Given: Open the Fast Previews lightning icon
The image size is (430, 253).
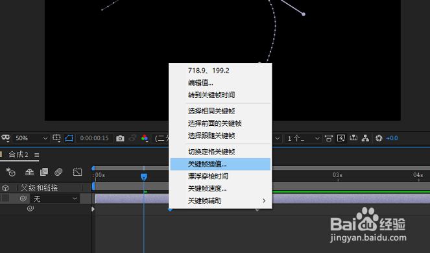Looking at the screenshot, I should [341, 138].
